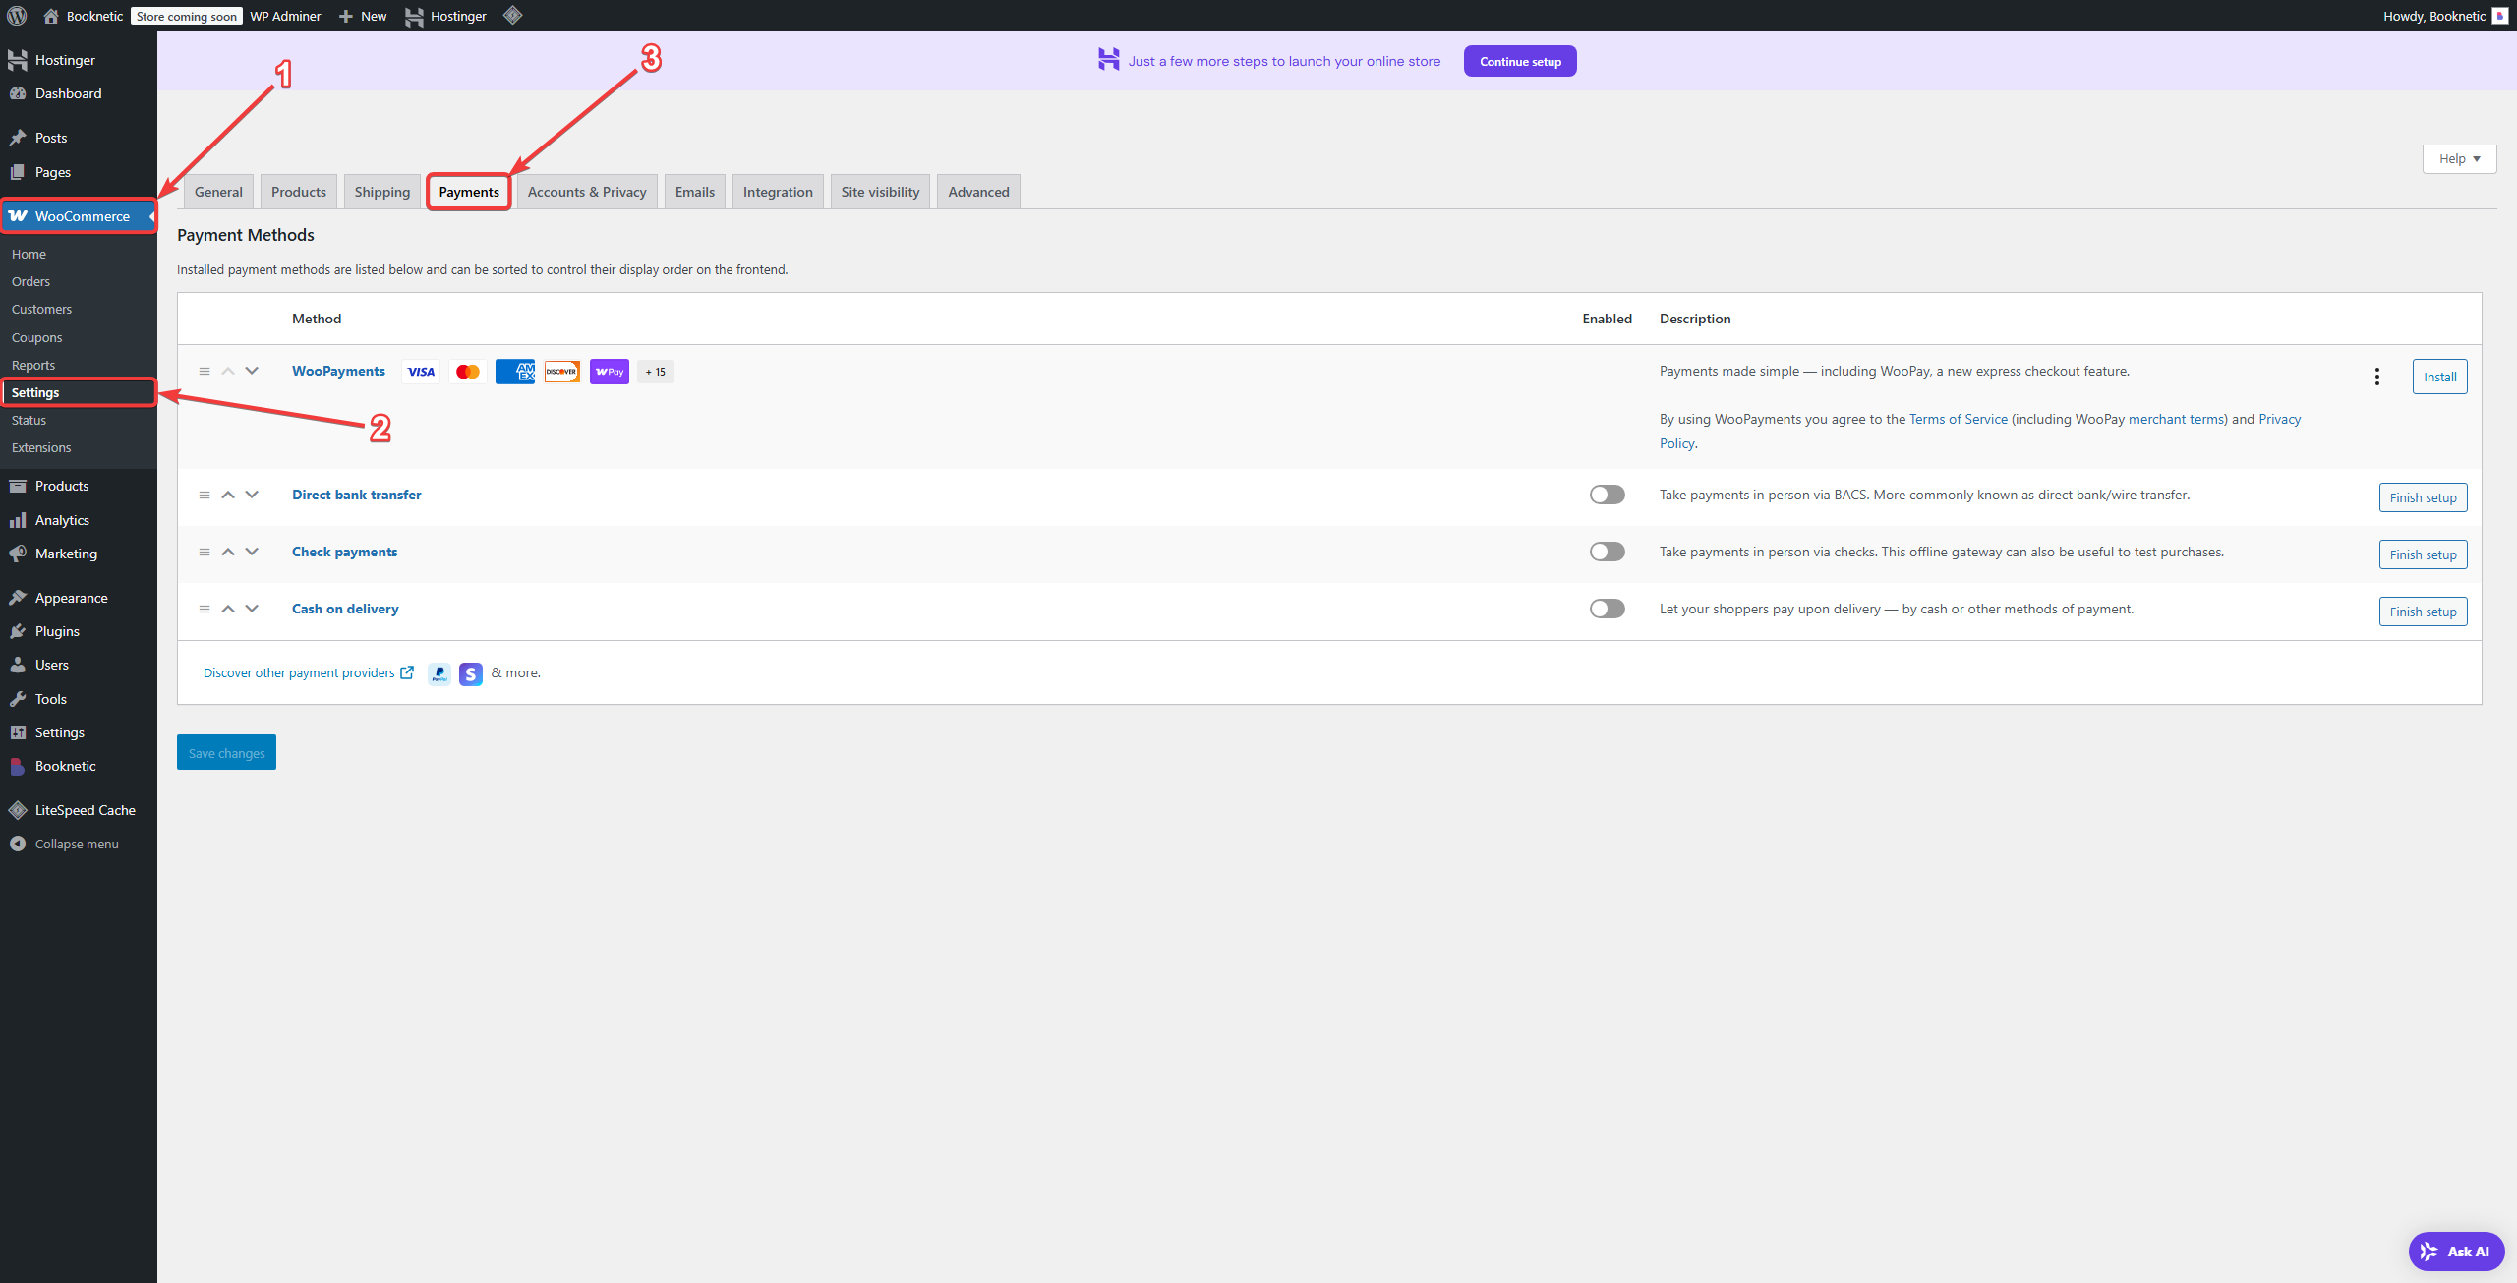This screenshot has width=2517, height=1283.
Task: Open WooCommerce Extensions submenu
Action: 79,447
